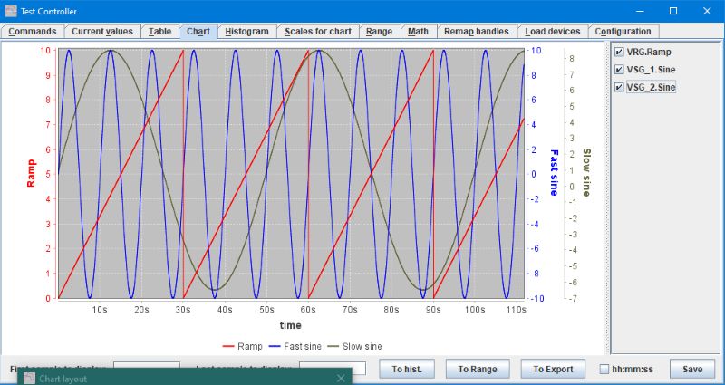Open the Scales for chart tab
This screenshot has width=725, height=385.
coord(318,32)
